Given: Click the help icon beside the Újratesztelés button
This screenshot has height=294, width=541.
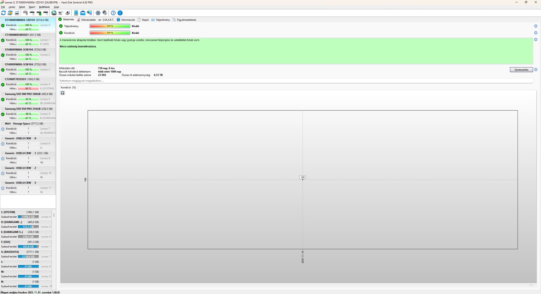Looking at the screenshot, I should [x=536, y=70].
